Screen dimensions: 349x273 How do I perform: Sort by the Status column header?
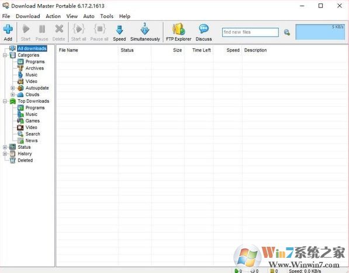click(127, 50)
